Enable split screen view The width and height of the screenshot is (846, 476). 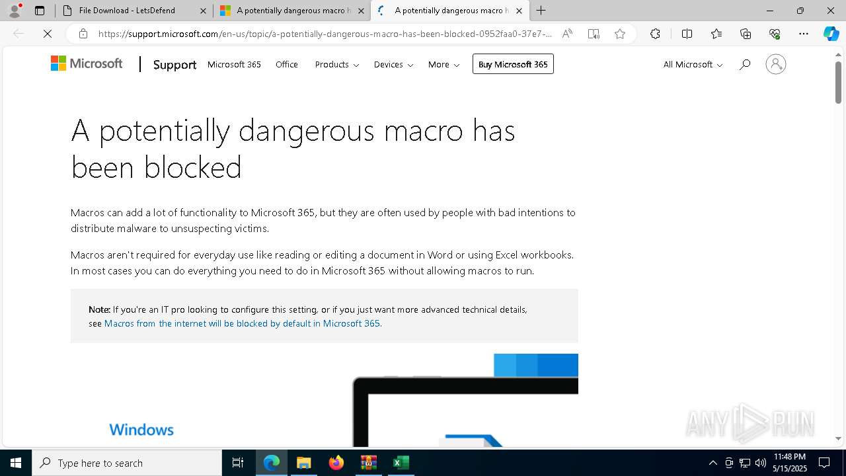pos(687,34)
